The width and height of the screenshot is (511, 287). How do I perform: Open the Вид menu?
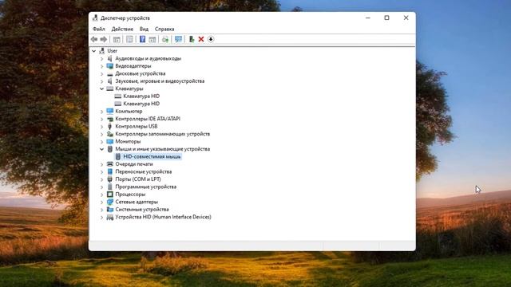coord(144,29)
